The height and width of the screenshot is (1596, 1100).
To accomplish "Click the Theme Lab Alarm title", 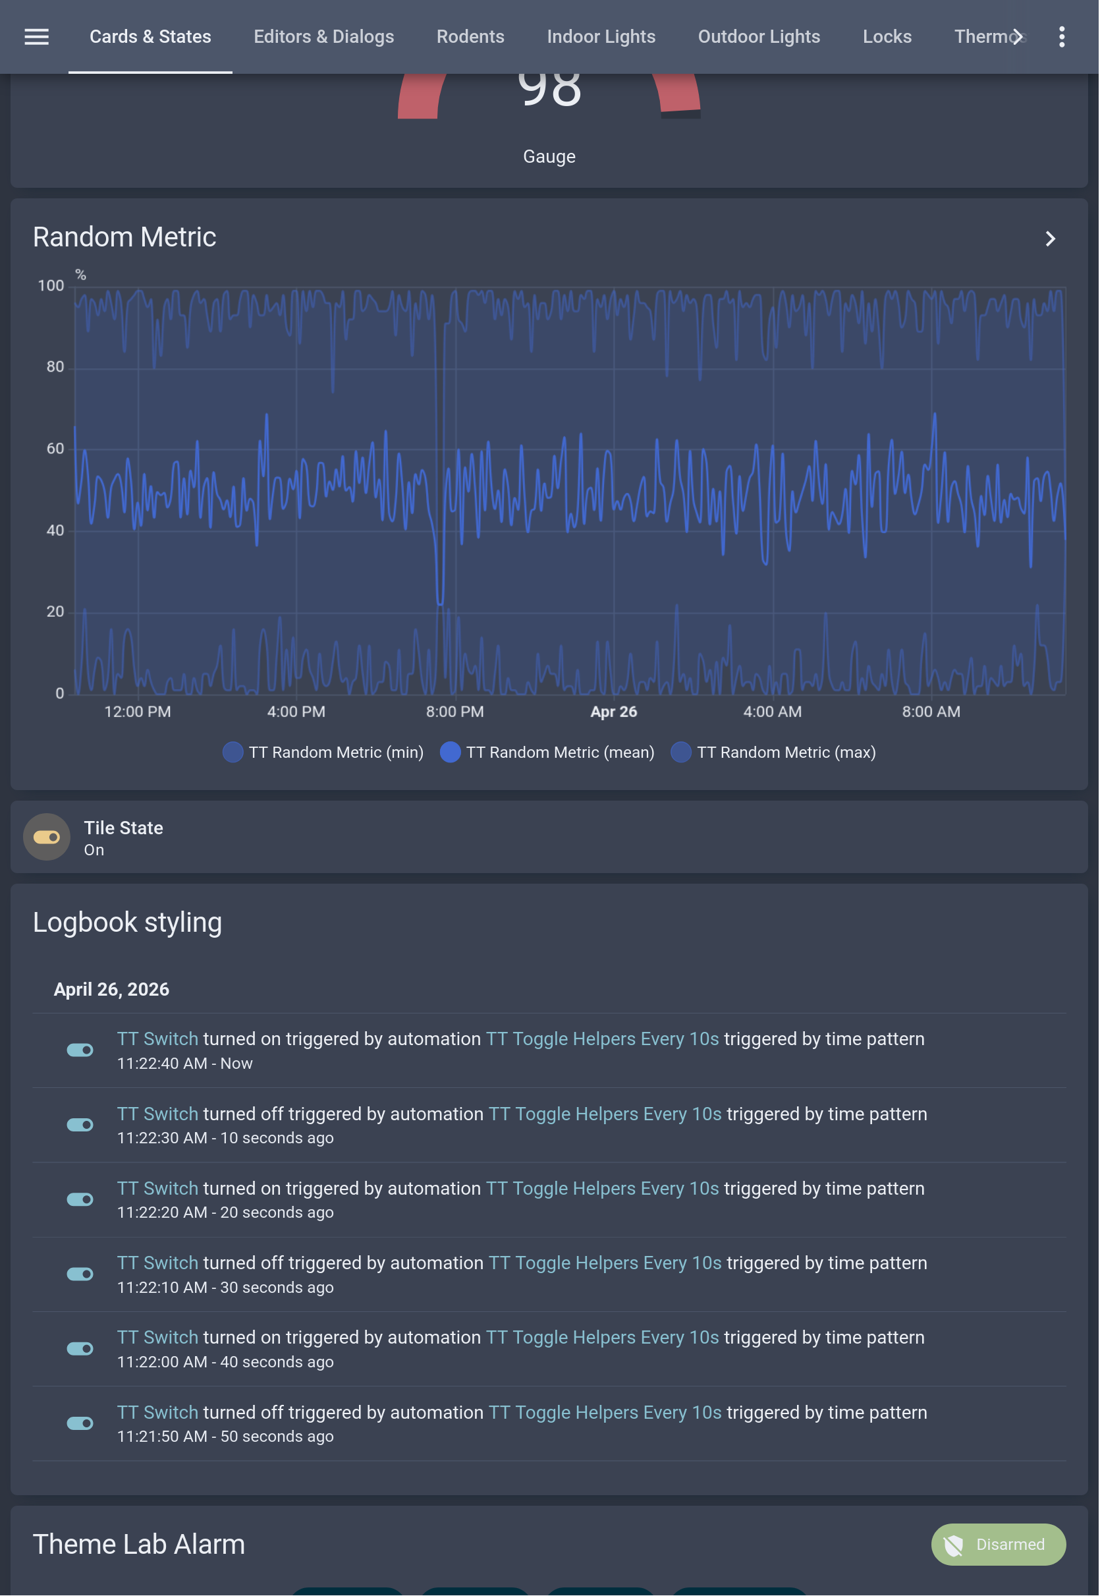I will 139,1545.
